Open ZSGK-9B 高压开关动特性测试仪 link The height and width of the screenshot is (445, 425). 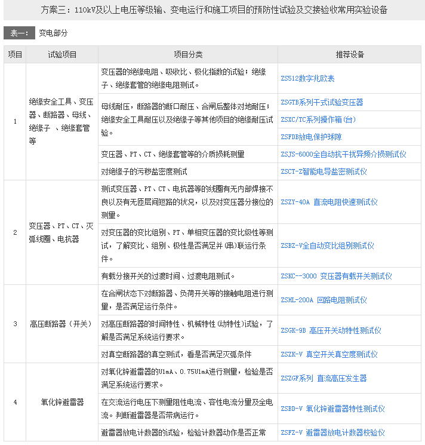(x=331, y=330)
